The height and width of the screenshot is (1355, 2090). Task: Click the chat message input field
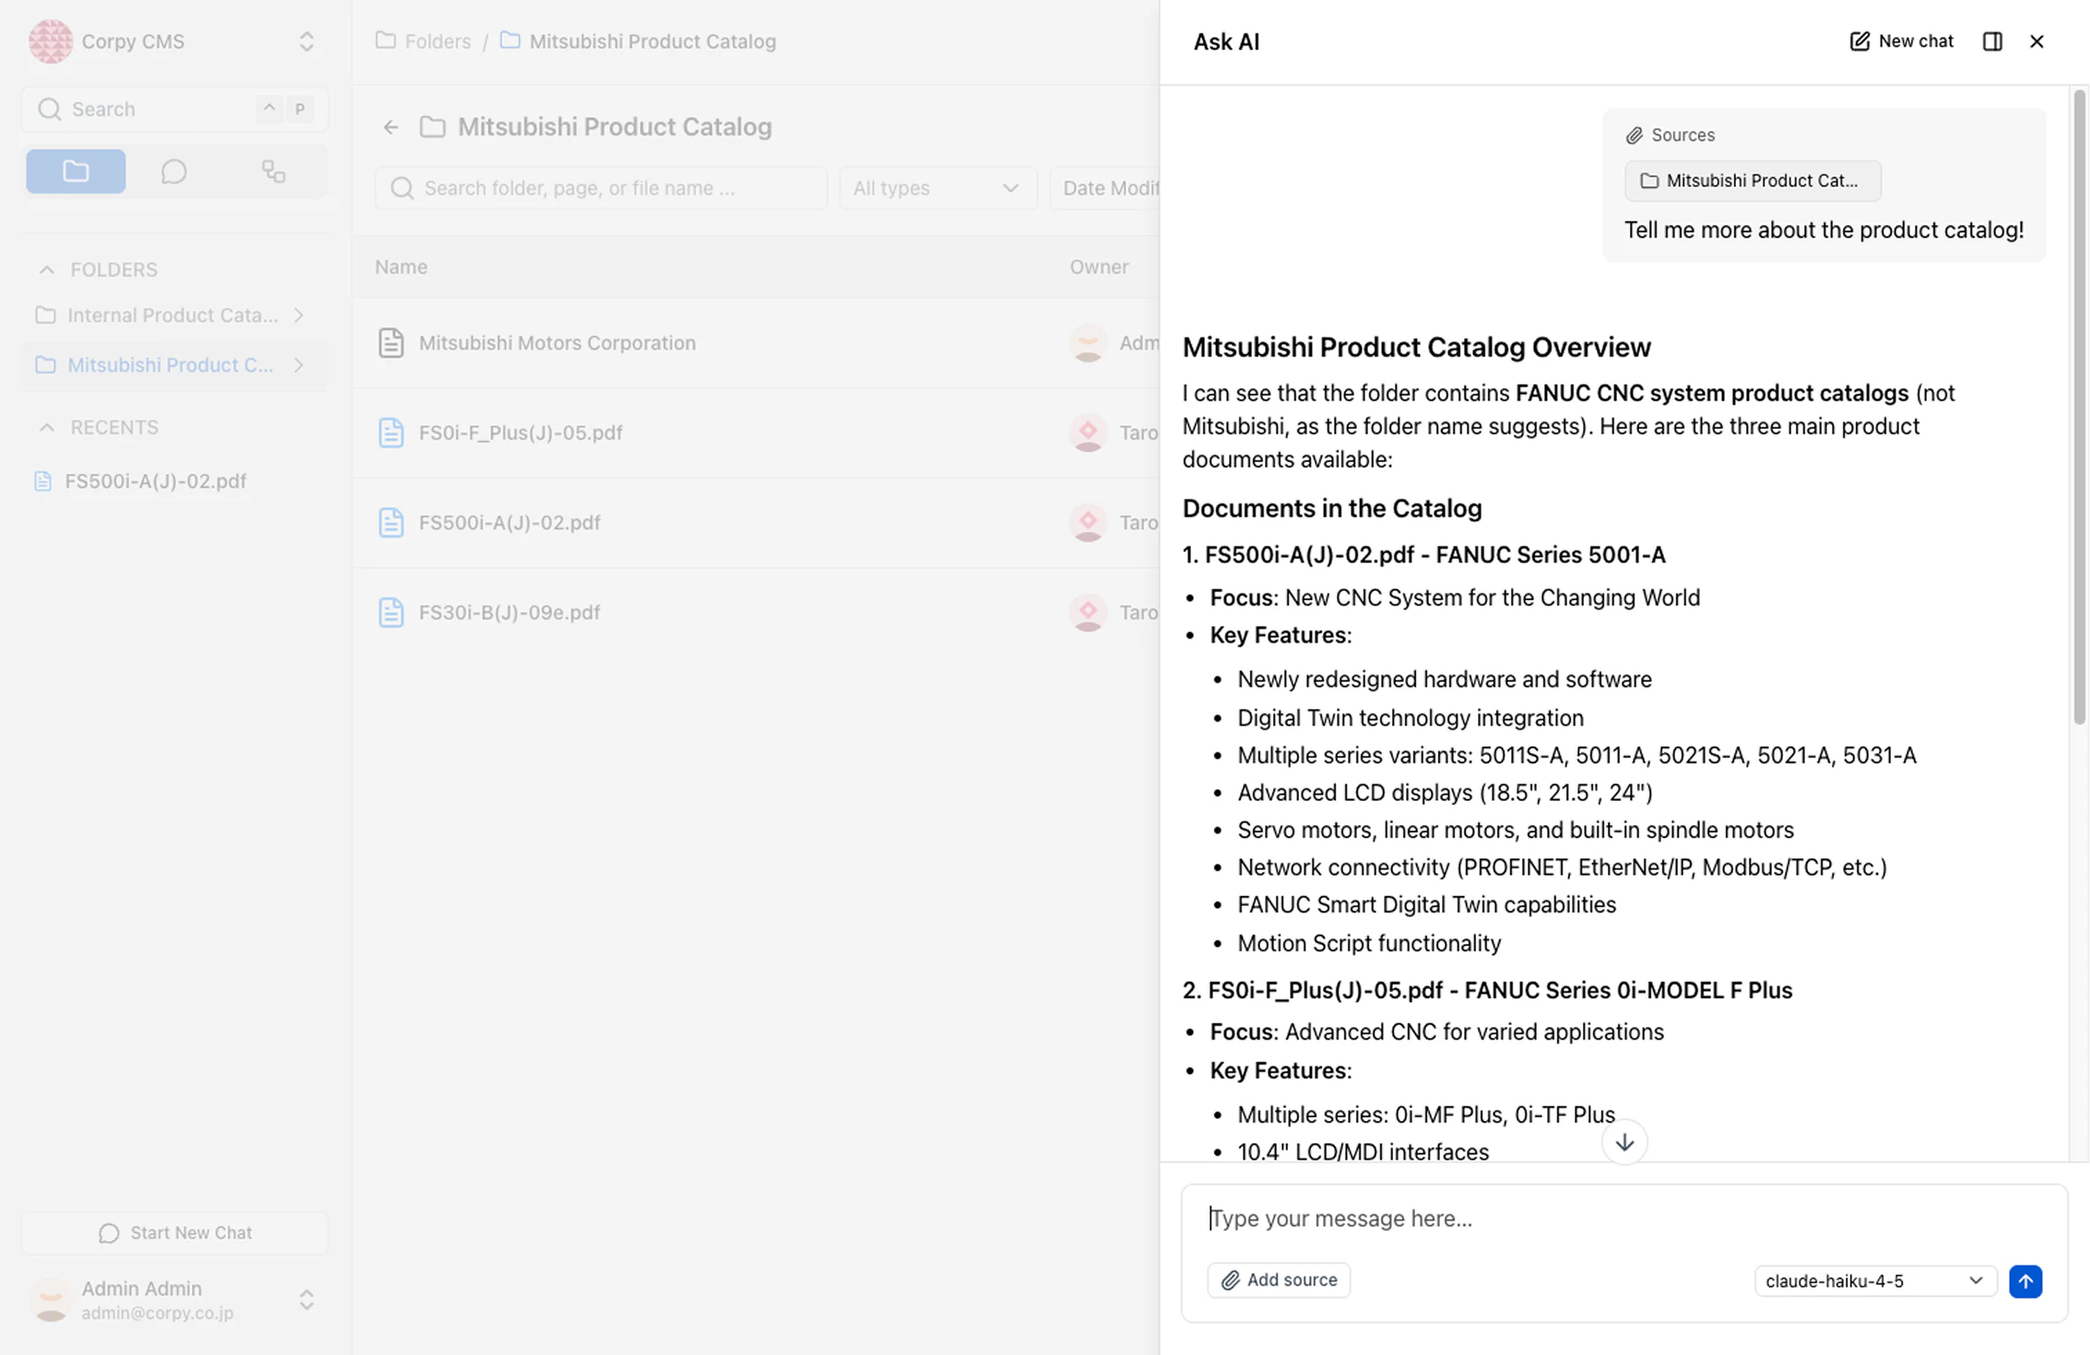click(x=1624, y=1219)
